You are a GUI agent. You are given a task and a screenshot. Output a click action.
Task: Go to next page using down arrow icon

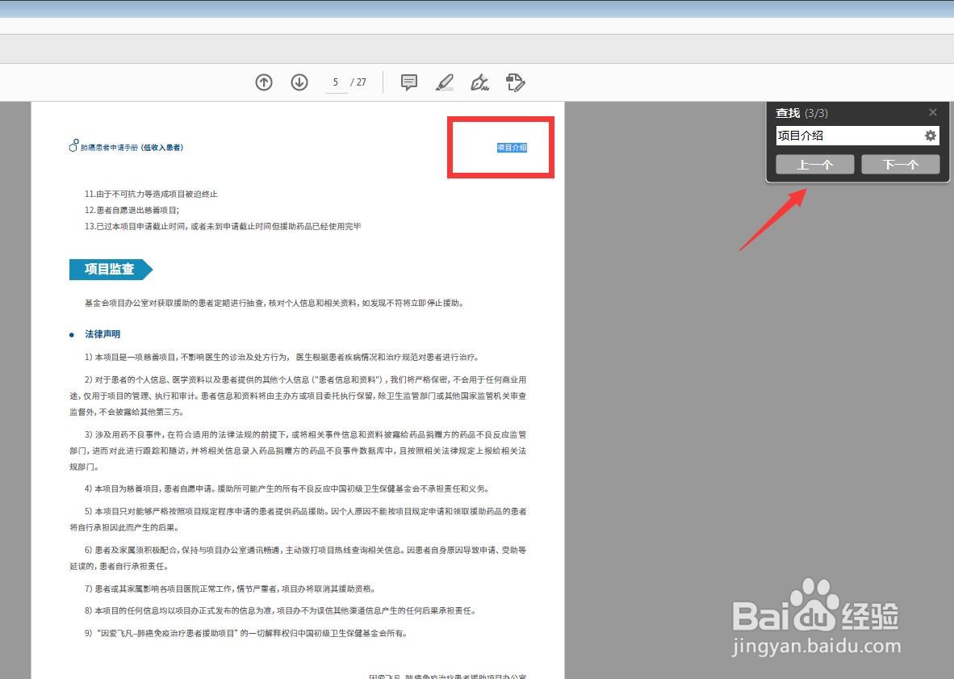click(x=299, y=82)
